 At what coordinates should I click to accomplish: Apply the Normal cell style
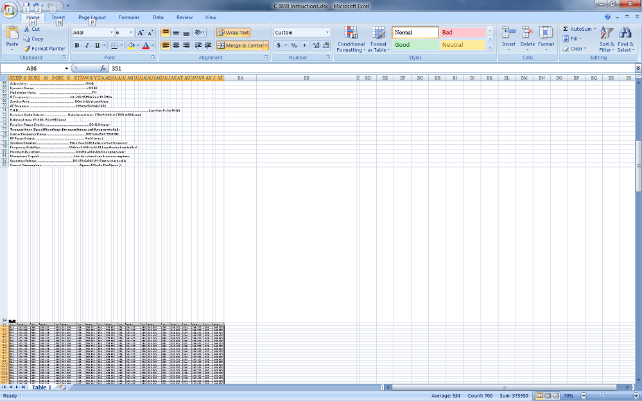tap(415, 33)
